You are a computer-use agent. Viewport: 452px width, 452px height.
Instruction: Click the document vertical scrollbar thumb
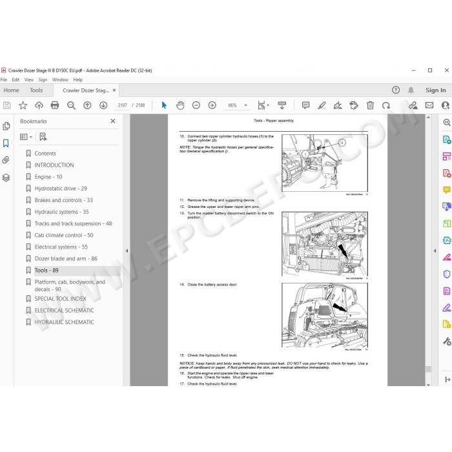point(428,369)
